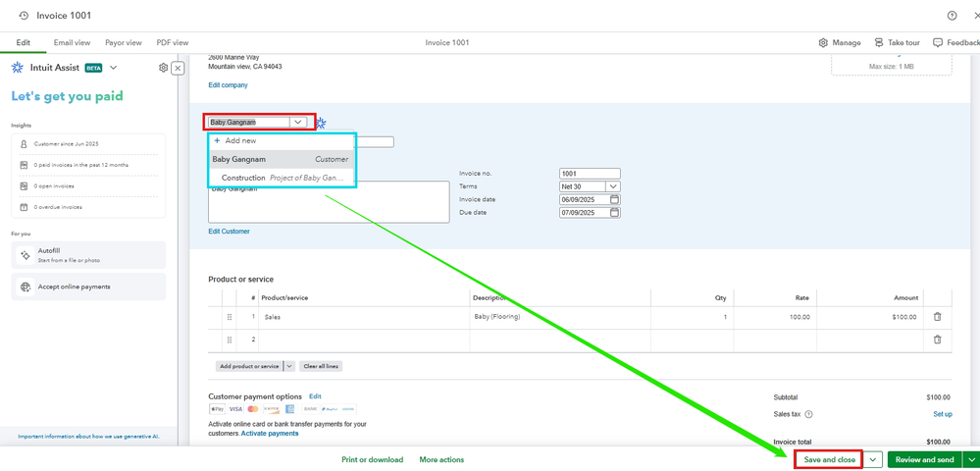Screen dimensions: 980x471
Task: Open the Due date calendar picker
Action: click(614, 213)
